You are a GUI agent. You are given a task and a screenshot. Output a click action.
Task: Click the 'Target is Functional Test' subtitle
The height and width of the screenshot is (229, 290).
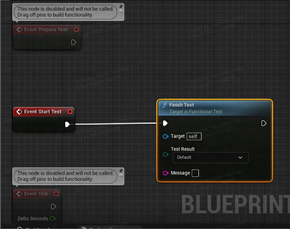[x=196, y=112]
